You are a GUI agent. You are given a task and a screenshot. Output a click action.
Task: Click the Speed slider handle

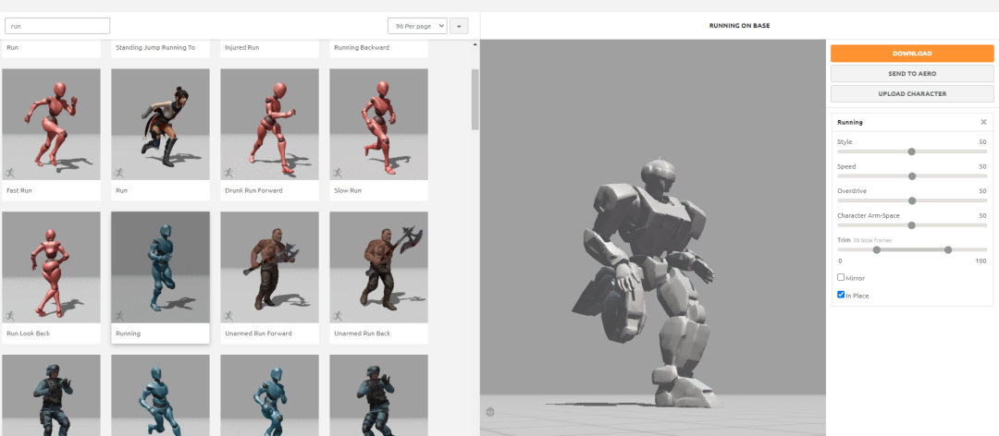pos(912,176)
